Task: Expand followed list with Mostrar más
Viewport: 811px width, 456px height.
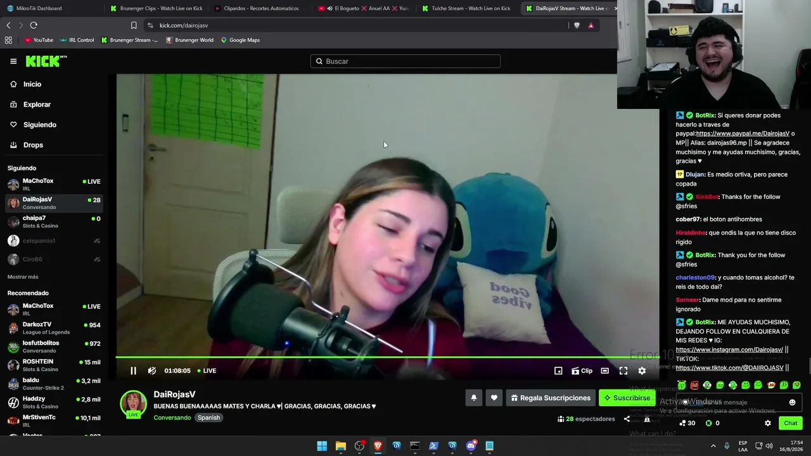Action: (23, 277)
